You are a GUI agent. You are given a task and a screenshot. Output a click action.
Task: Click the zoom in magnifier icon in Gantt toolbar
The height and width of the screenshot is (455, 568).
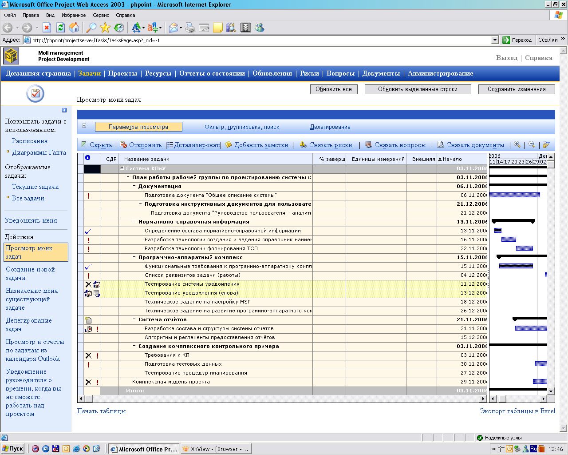[x=517, y=145]
